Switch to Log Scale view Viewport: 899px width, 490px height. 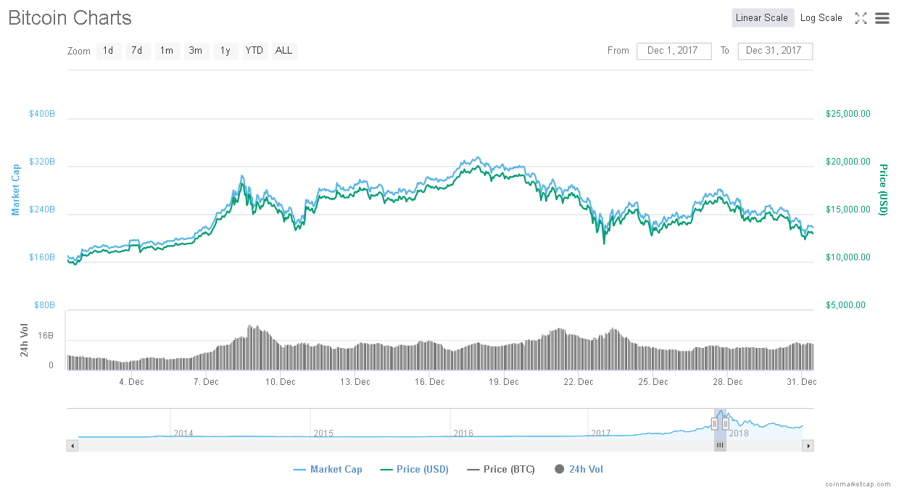pos(821,17)
